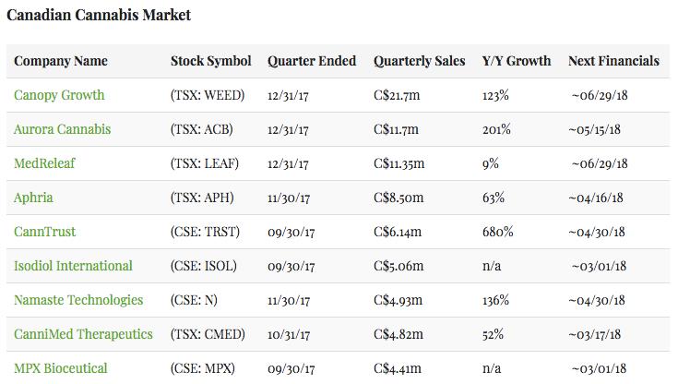Select the Quarter Ended column header
The height and width of the screenshot is (384, 678).
coord(312,61)
